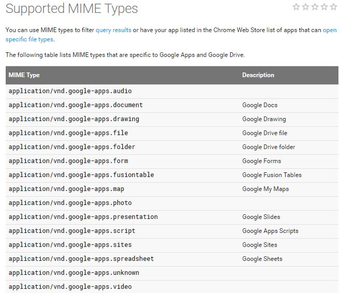The width and height of the screenshot is (340, 293).
Task: Select the application/vnd.google-apps.audio MIME type
Action: (x=70, y=91)
